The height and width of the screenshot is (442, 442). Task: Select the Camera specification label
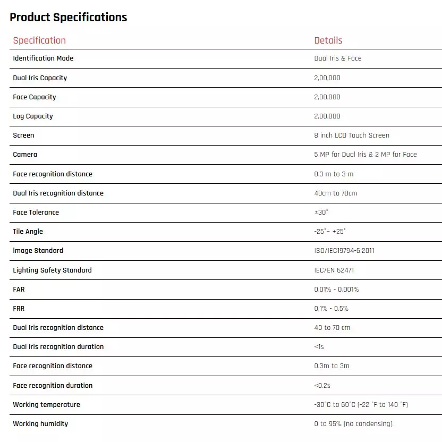pos(25,155)
